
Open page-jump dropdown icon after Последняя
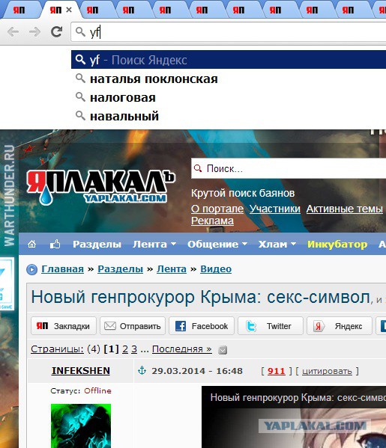223,350
